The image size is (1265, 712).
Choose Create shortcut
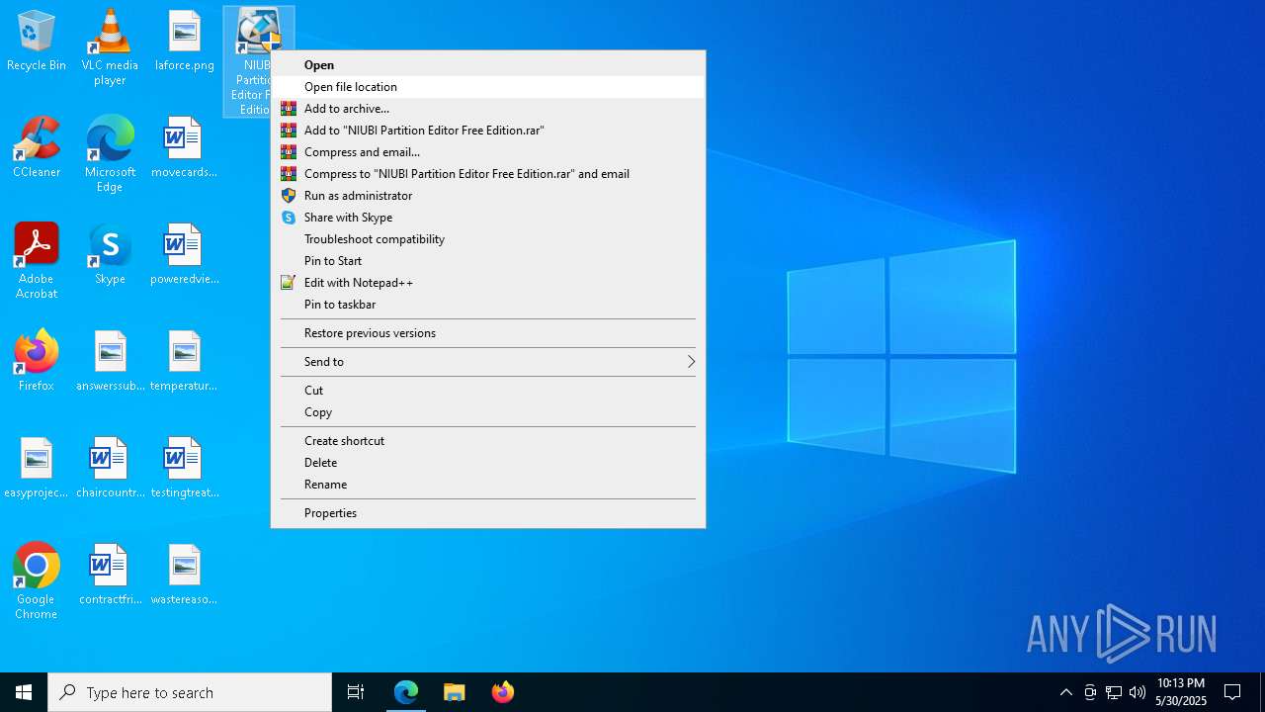pyautogui.click(x=488, y=441)
